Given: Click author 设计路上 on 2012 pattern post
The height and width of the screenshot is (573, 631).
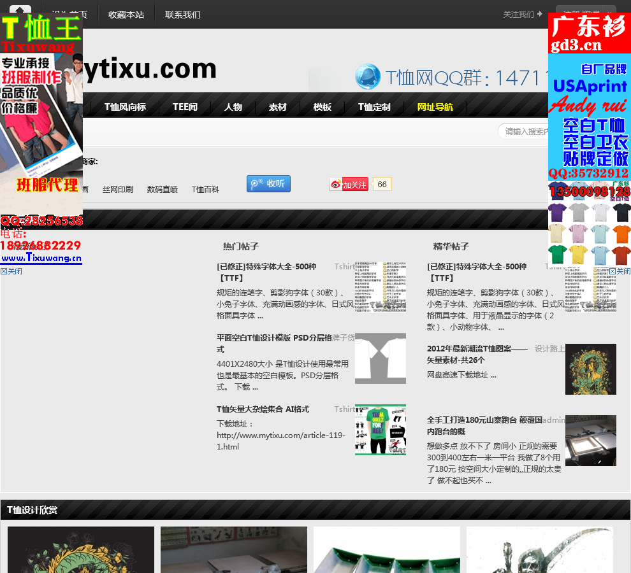Looking at the screenshot, I should coord(549,349).
